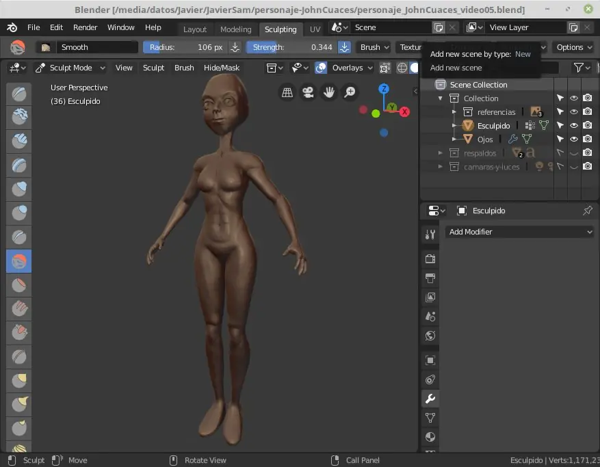Expand the respaldos collection
The width and height of the screenshot is (600, 467).
441,153
